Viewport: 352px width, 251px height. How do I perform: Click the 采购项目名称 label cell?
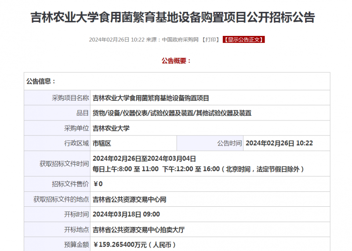(57, 98)
